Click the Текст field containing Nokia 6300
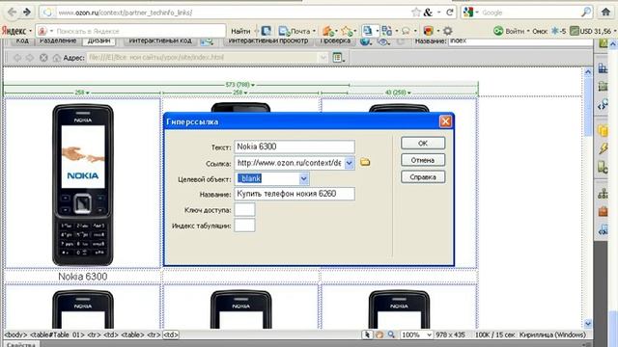 (x=295, y=147)
